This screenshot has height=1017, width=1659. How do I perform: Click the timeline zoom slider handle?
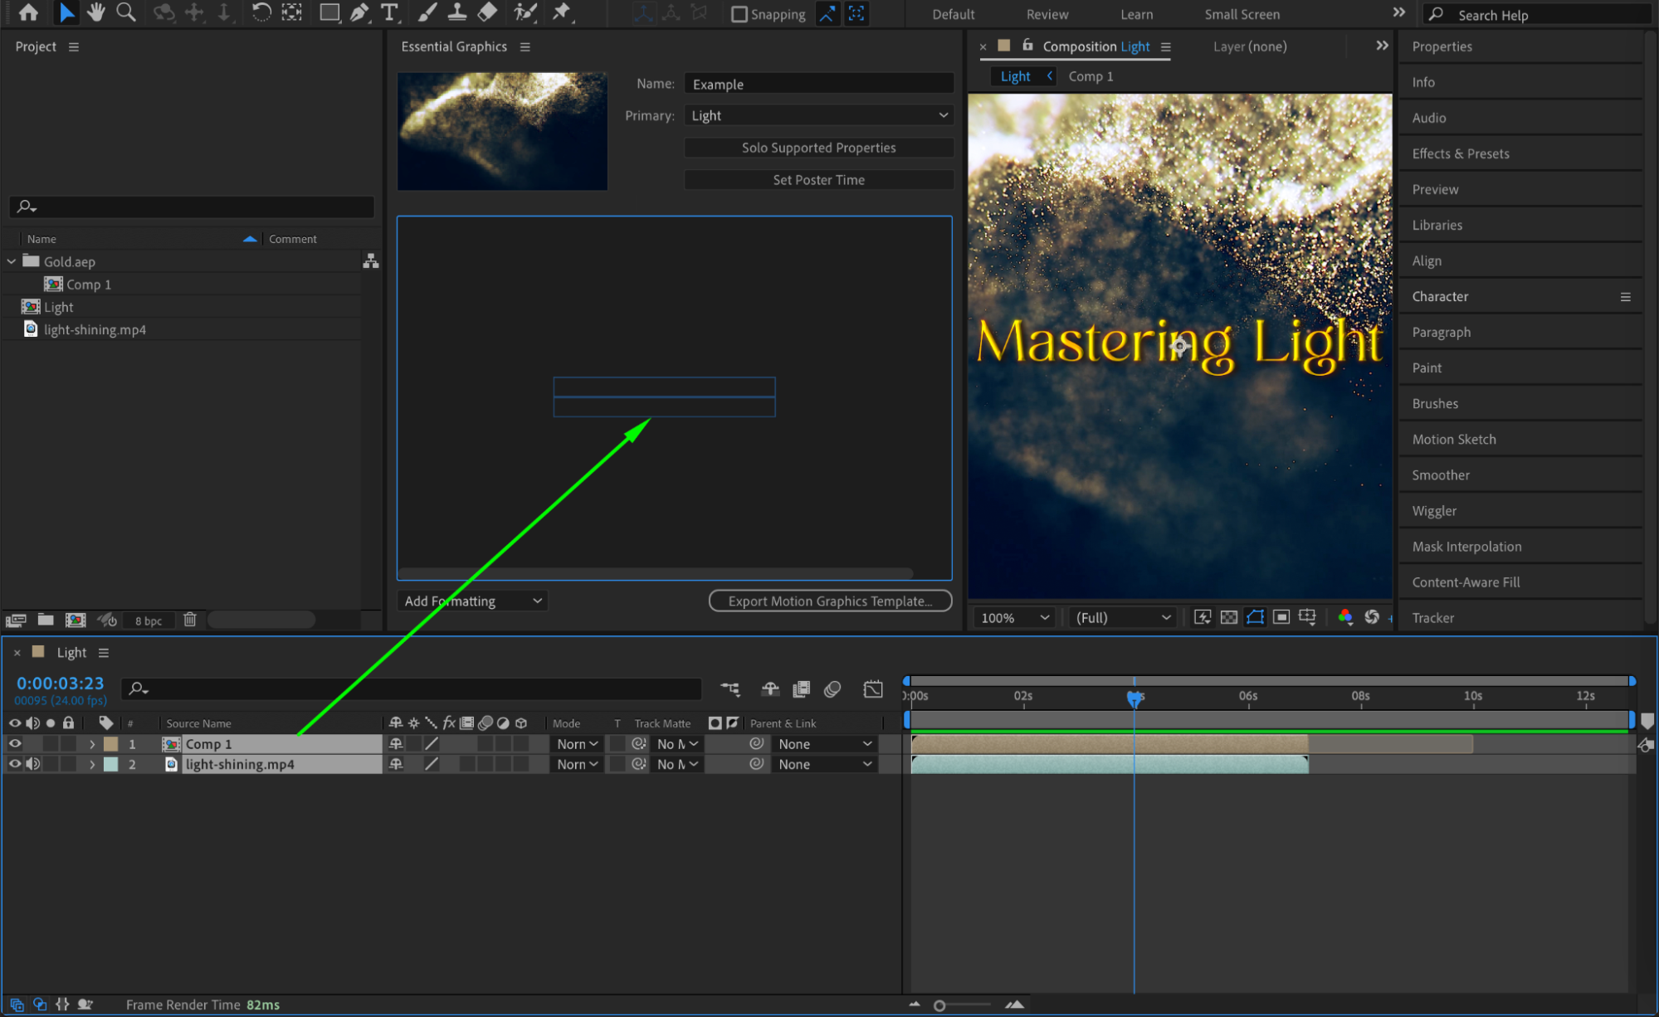pos(939,1005)
